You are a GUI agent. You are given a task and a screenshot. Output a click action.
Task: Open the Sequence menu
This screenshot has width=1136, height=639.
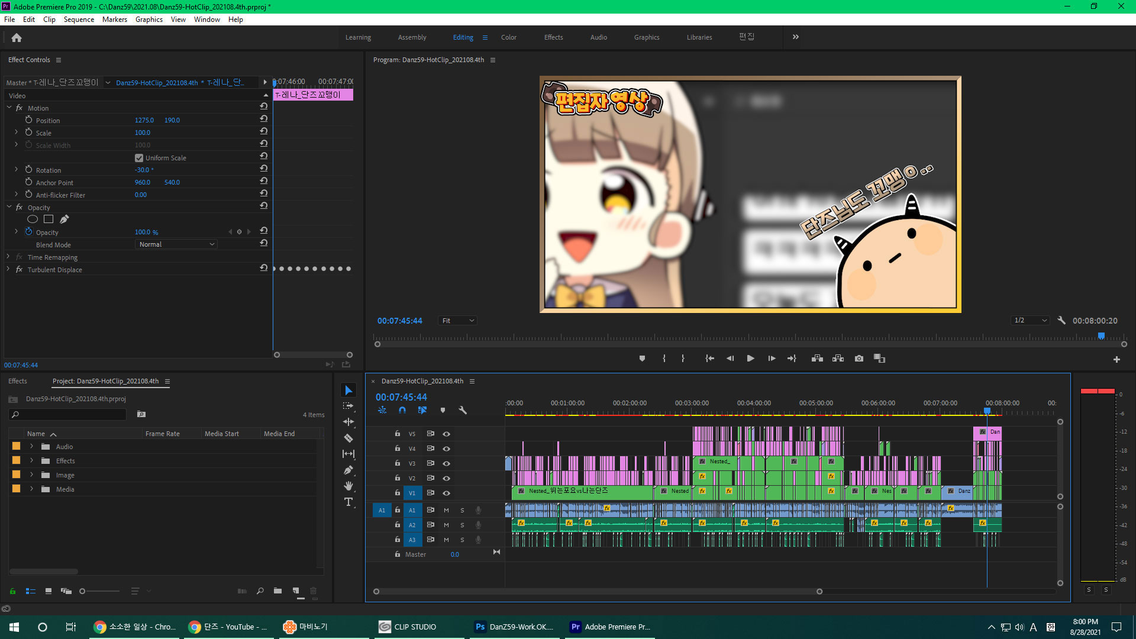79,20
